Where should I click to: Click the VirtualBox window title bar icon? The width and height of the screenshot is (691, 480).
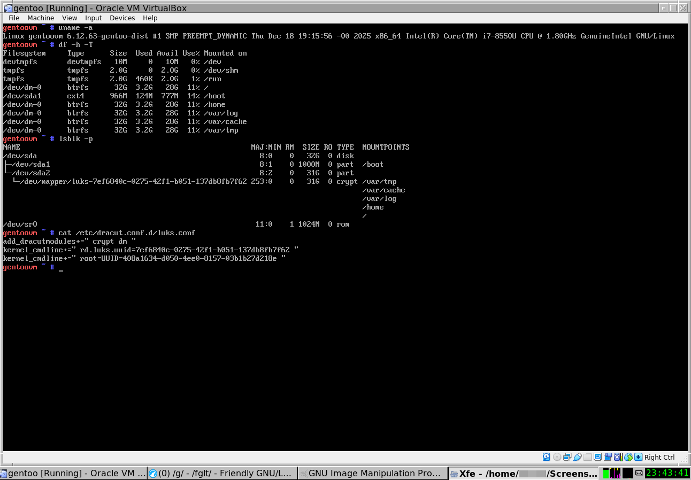pos(7,8)
